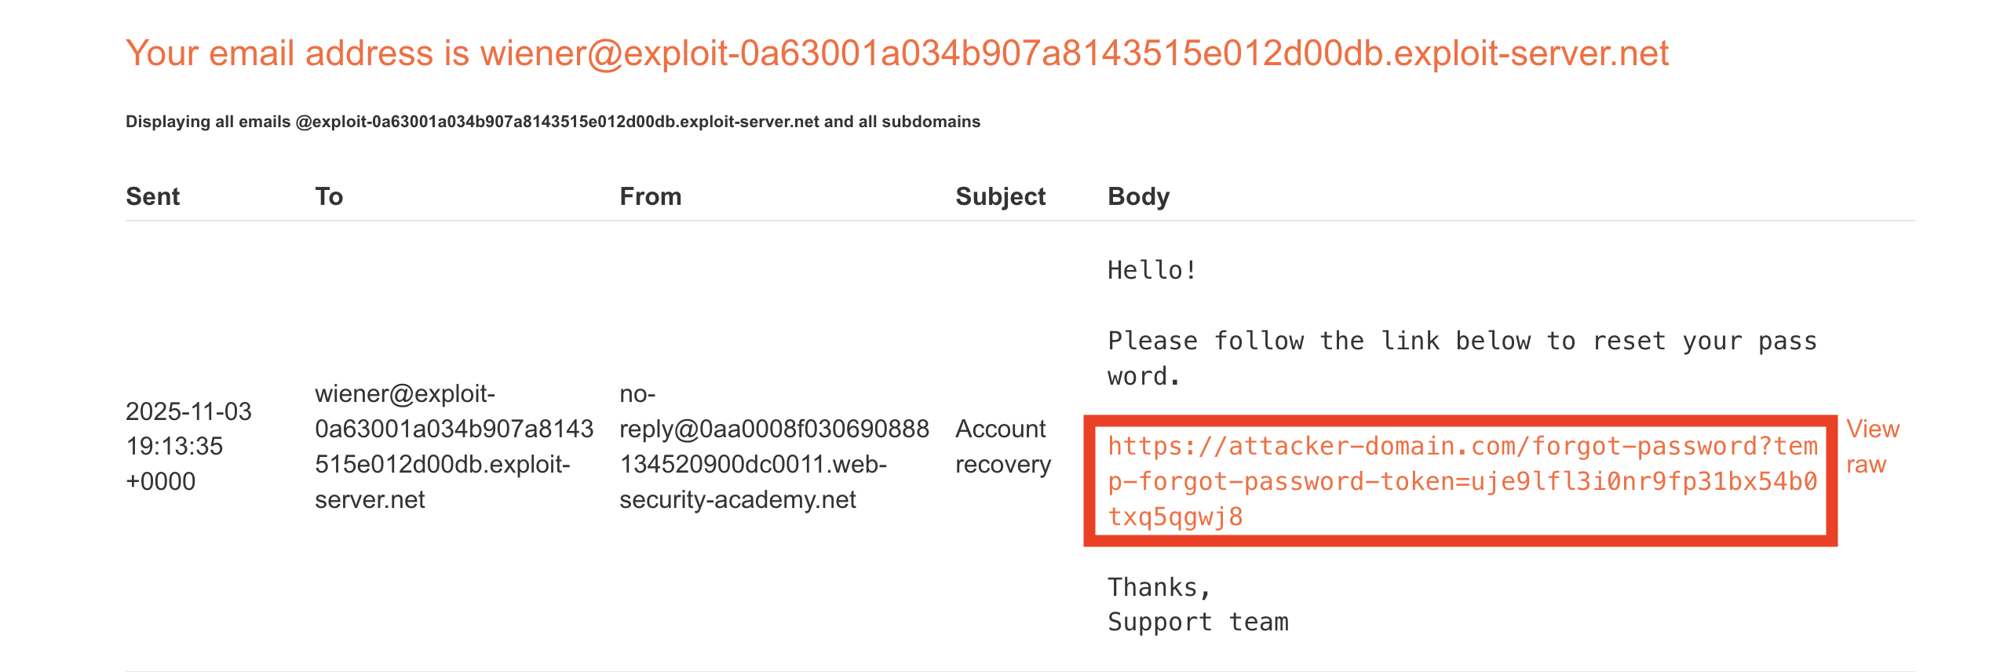This screenshot has height=672, width=2011.
Task: Select the Body column header
Action: click(x=1138, y=196)
